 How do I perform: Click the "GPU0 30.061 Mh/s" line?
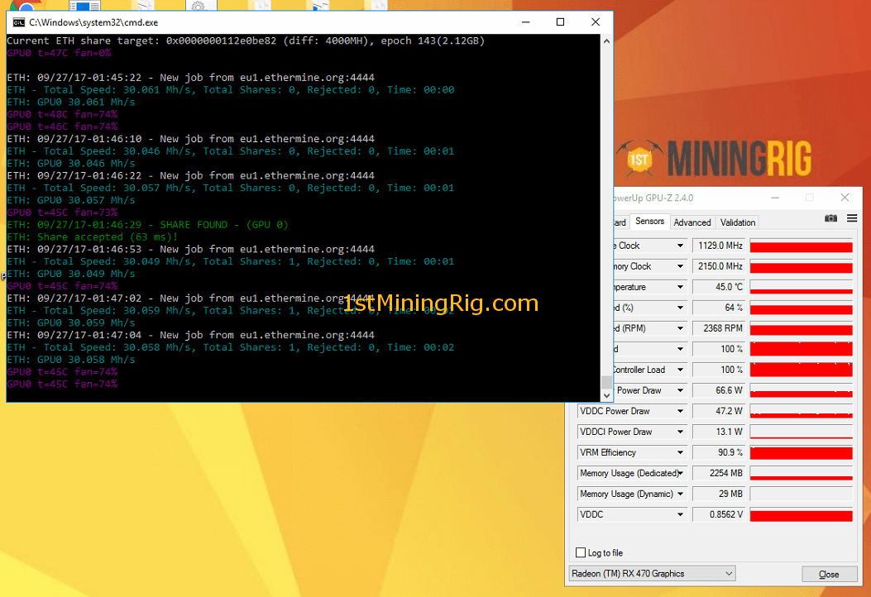pyautogui.click(x=71, y=103)
